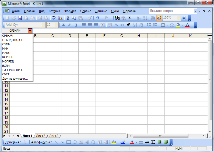214x152 pixels.
Task: Apply percent style format
Action: click(116, 25)
